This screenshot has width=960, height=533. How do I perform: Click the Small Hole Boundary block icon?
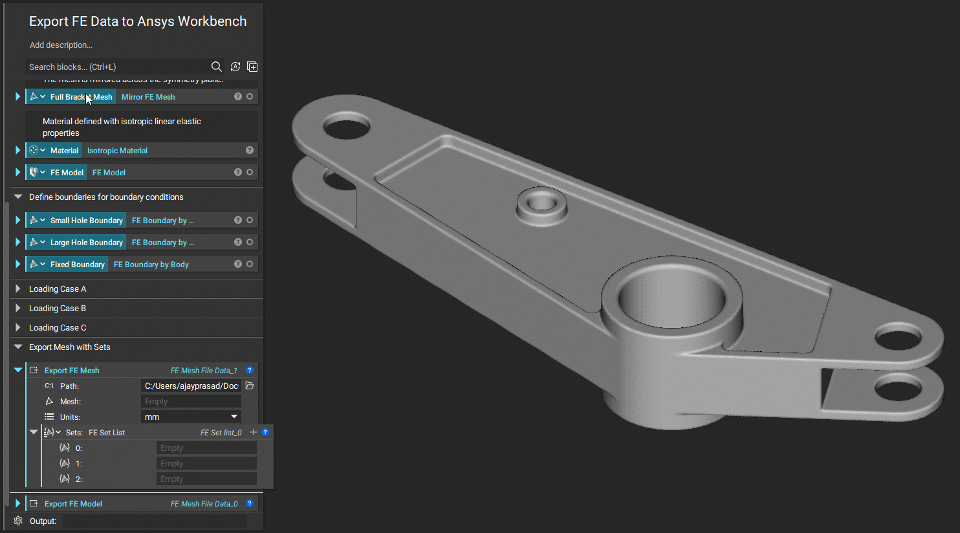[x=34, y=220]
